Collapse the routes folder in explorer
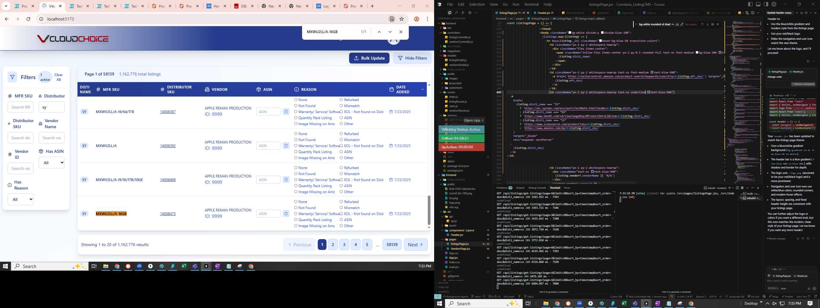 441,92
